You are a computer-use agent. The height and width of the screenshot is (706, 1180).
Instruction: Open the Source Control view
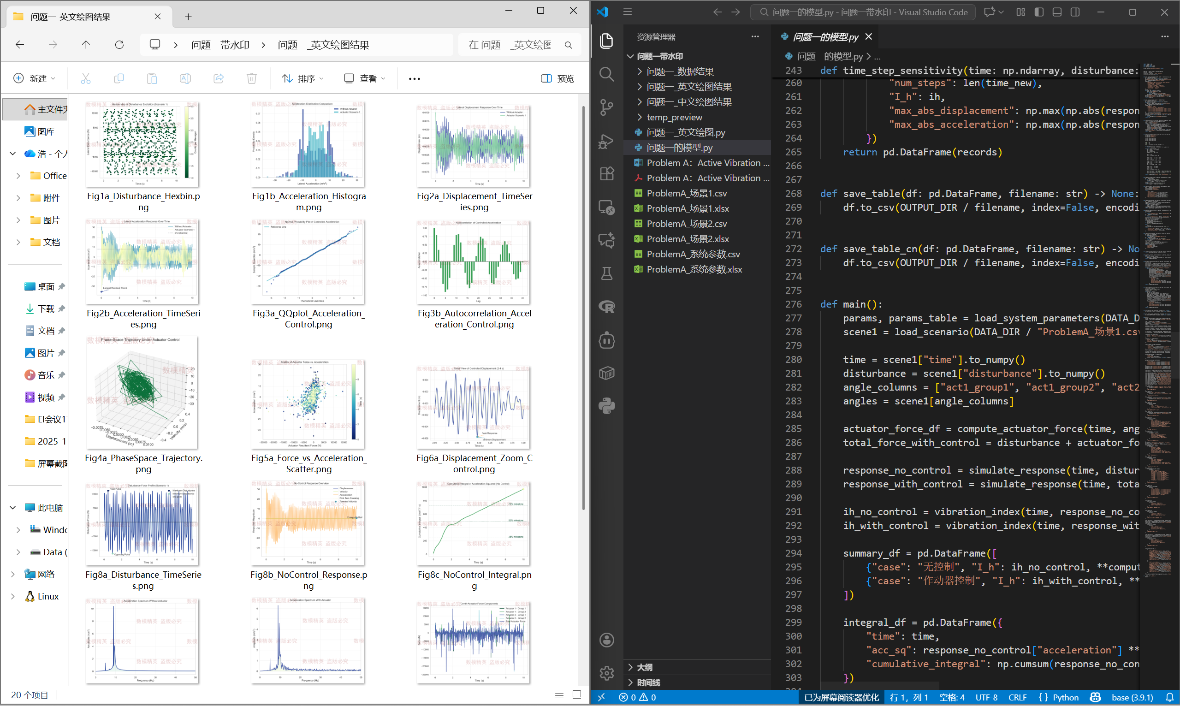[x=606, y=107]
